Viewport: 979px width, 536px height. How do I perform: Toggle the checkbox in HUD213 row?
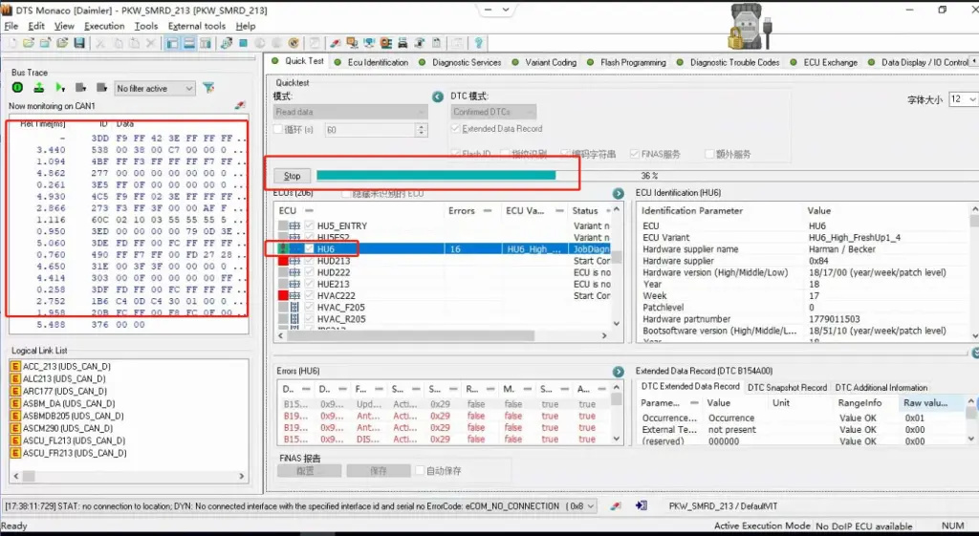[309, 260]
